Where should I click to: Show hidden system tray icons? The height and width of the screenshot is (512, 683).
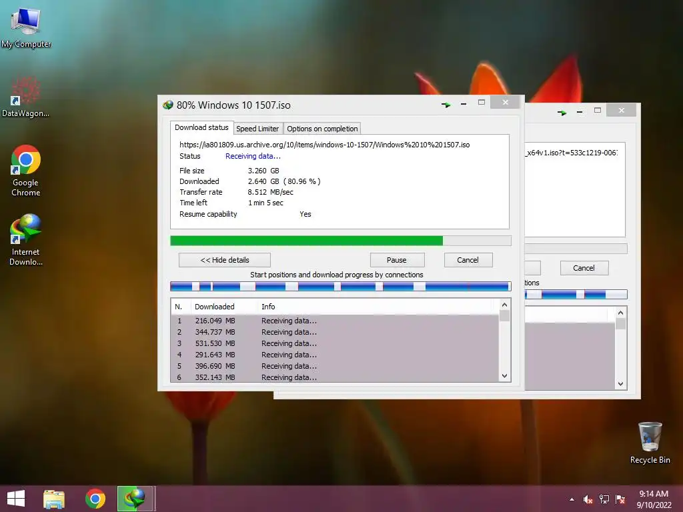tap(572, 499)
